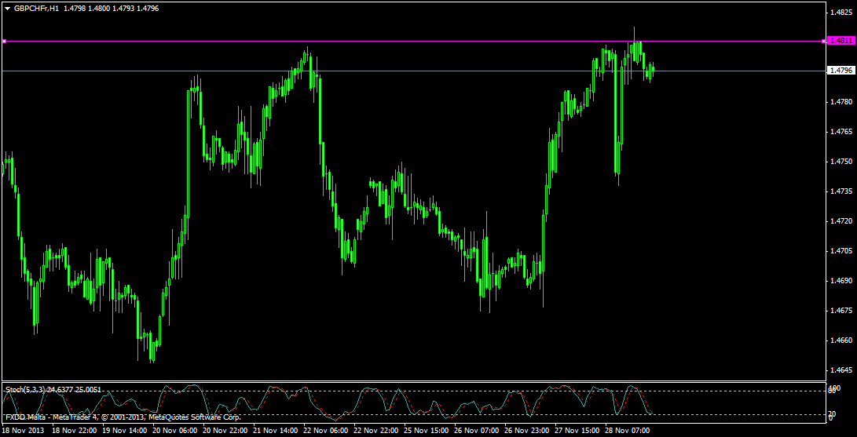The width and height of the screenshot is (857, 437).
Task: Click the 20 Nov 06:00 time label
Action: 174,431
